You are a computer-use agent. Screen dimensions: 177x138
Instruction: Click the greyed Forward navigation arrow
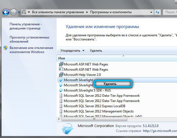13,12
